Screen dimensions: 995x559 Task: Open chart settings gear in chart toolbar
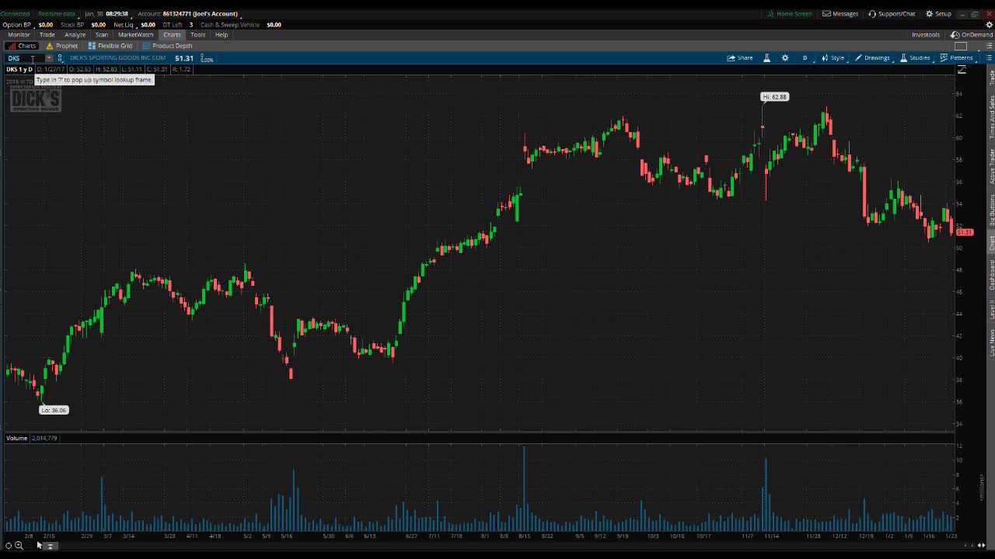click(785, 58)
